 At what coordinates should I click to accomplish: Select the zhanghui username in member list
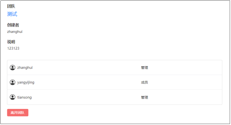click(x=25, y=68)
